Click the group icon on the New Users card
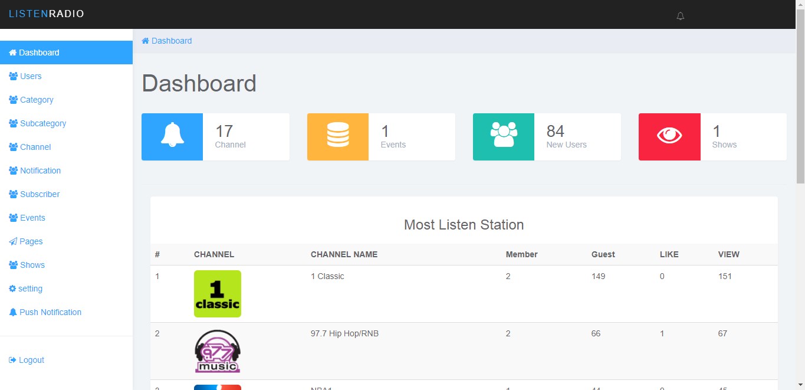 (503, 136)
